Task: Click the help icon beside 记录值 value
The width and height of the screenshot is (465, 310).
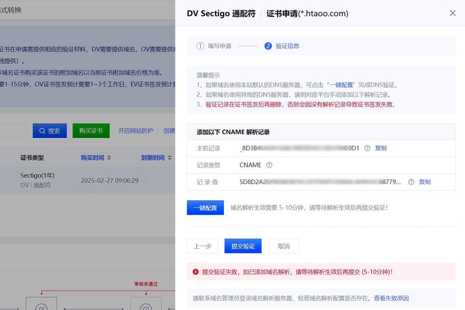Action: [x=411, y=182]
